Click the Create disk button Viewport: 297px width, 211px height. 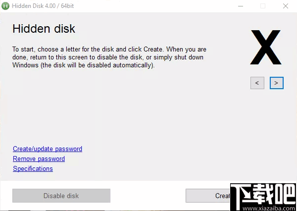coord(208,196)
